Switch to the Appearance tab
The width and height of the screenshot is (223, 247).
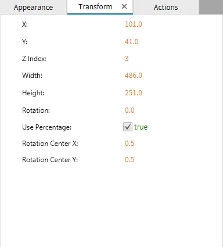point(33,8)
